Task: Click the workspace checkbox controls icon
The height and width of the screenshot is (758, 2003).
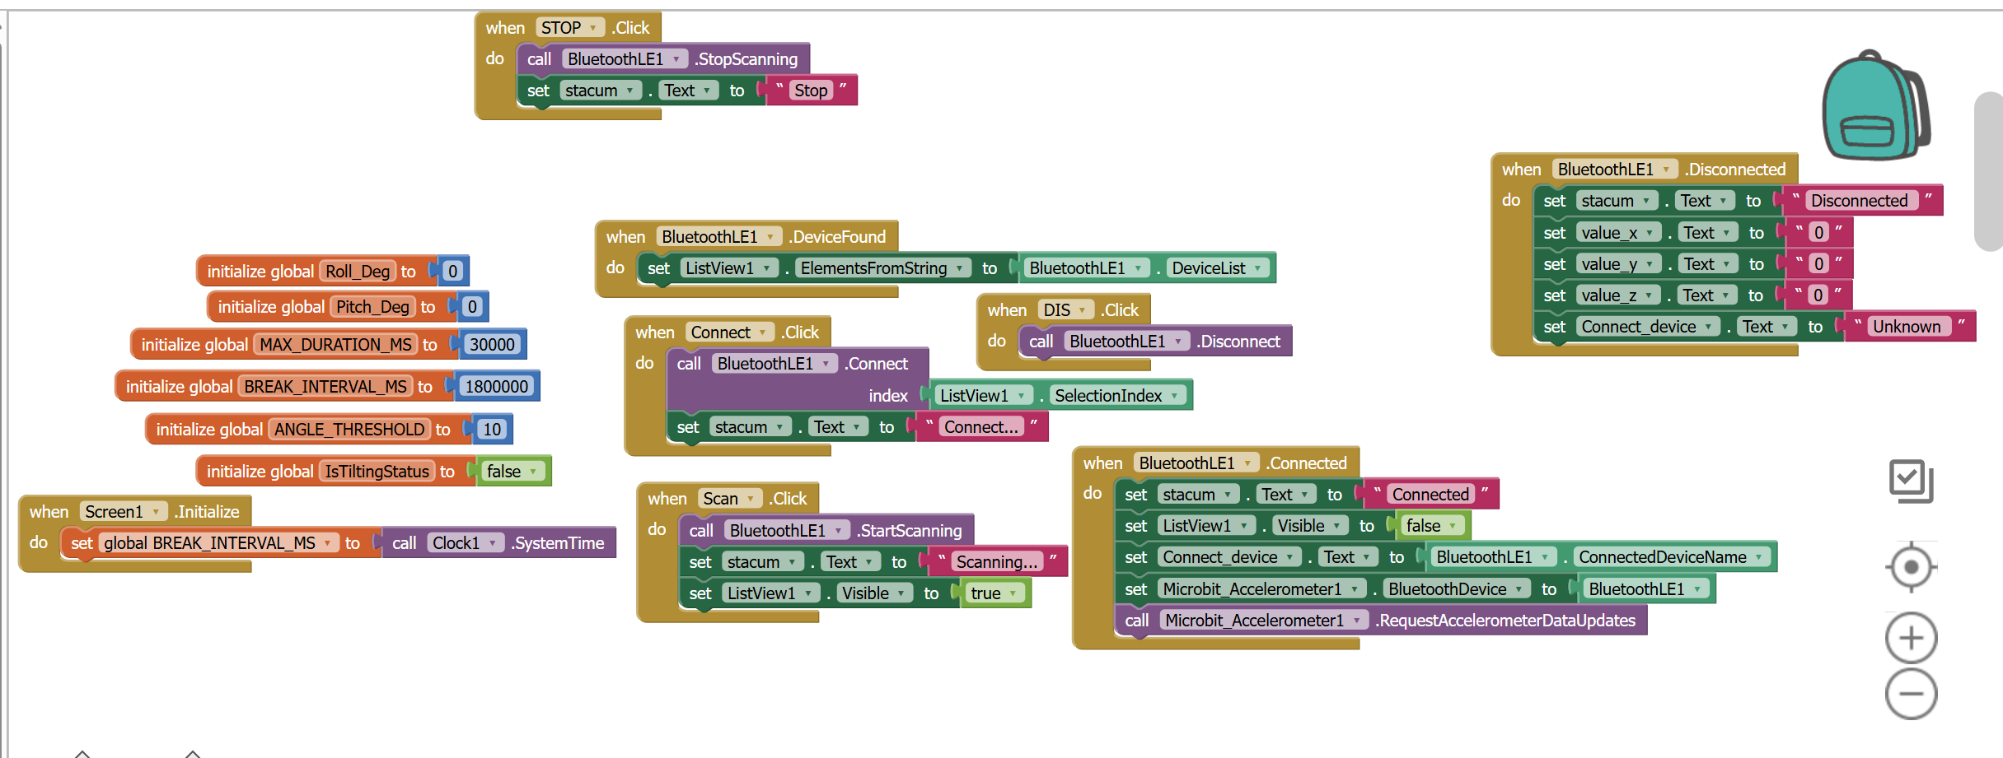Action: (1910, 481)
